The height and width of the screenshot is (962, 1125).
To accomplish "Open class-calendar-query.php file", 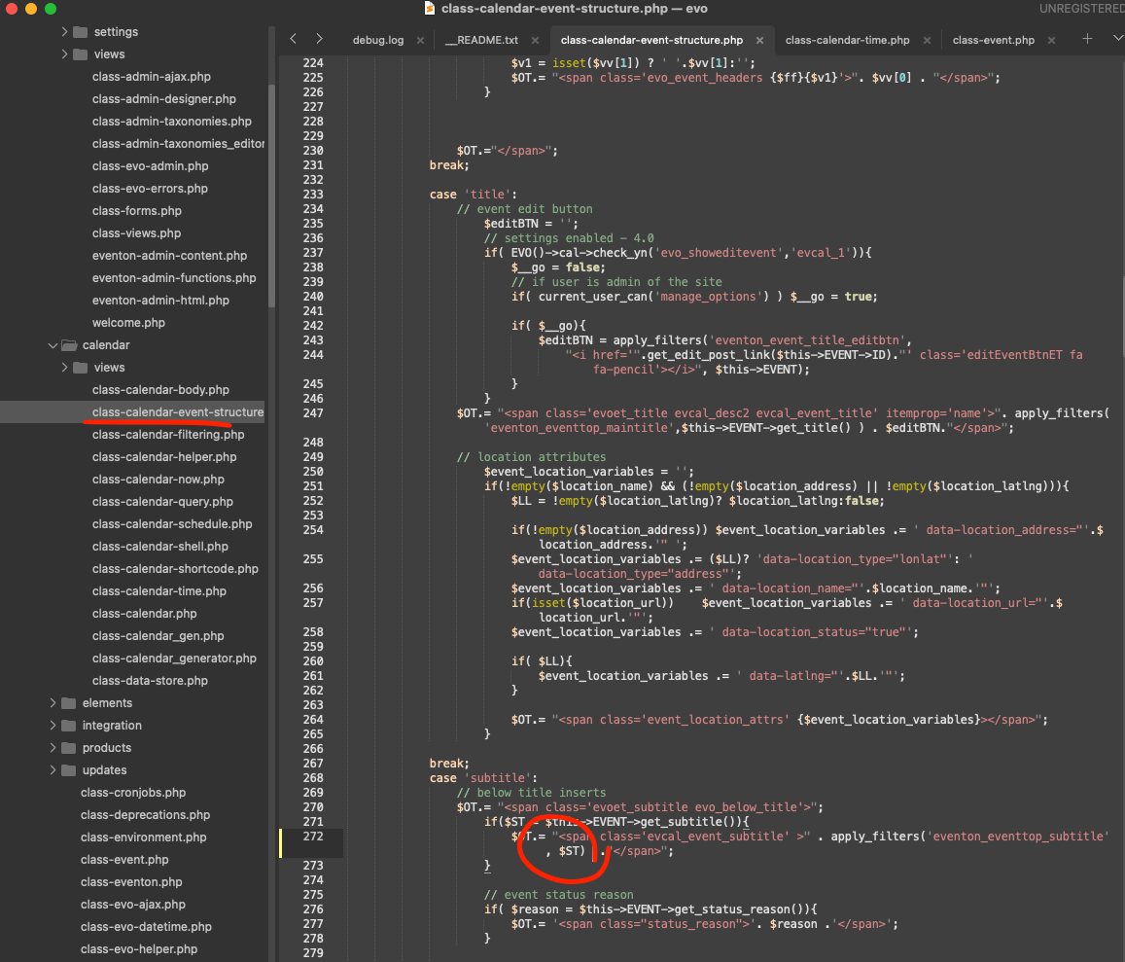I will click(x=162, y=501).
